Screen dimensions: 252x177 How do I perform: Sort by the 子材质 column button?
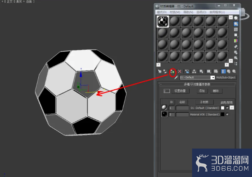[x=204, y=102]
